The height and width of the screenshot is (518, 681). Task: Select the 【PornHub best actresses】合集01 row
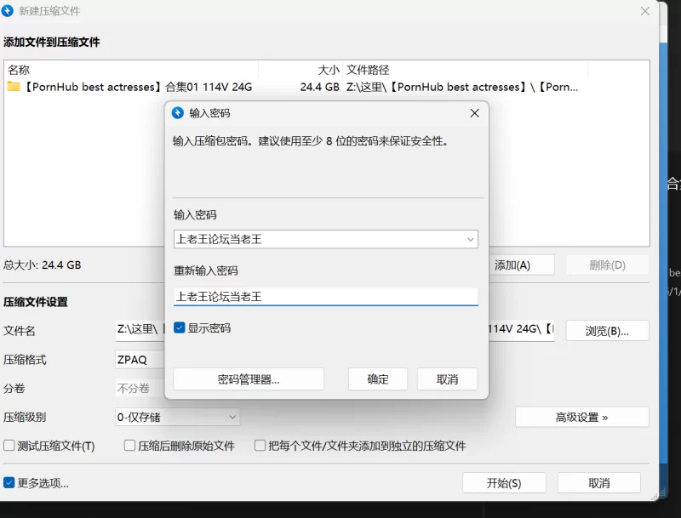pos(327,87)
